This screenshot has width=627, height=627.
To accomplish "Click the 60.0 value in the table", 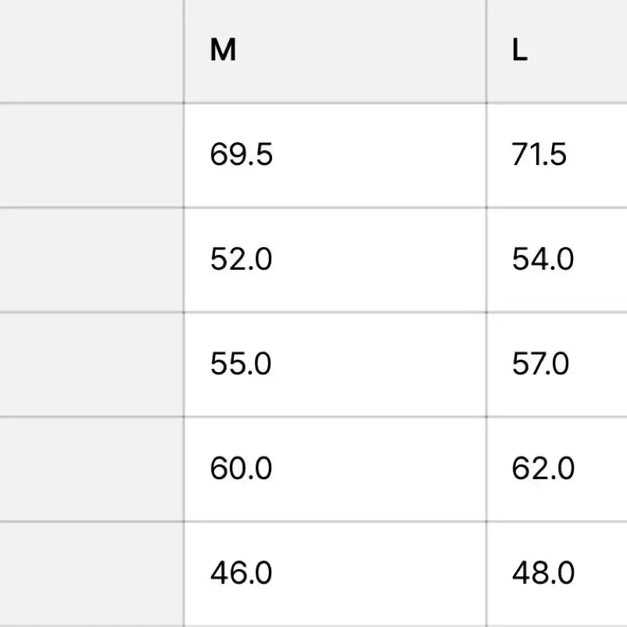I will coord(242,469).
